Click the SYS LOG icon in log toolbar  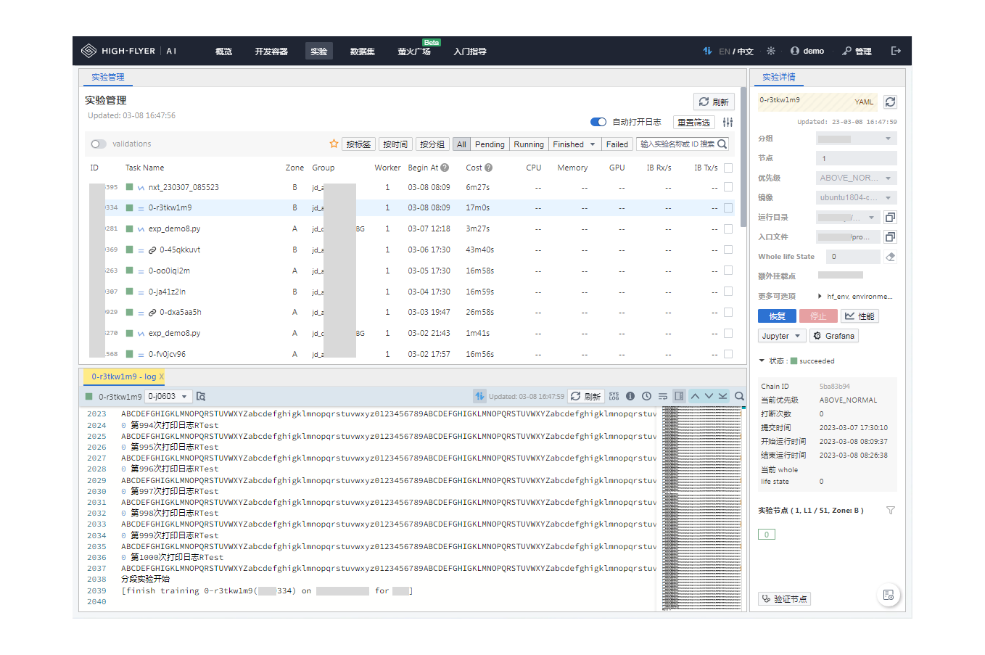pyautogui.click(x=614, y=396)
